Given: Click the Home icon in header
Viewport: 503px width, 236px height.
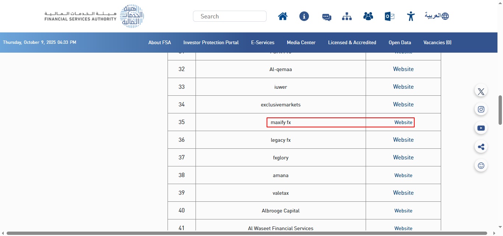Looking at the screenshot, I should coord(283,16).
